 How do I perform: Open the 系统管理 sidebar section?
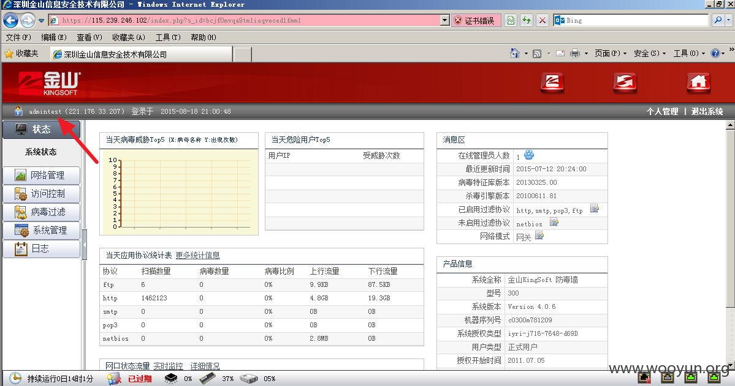point(41,230)
